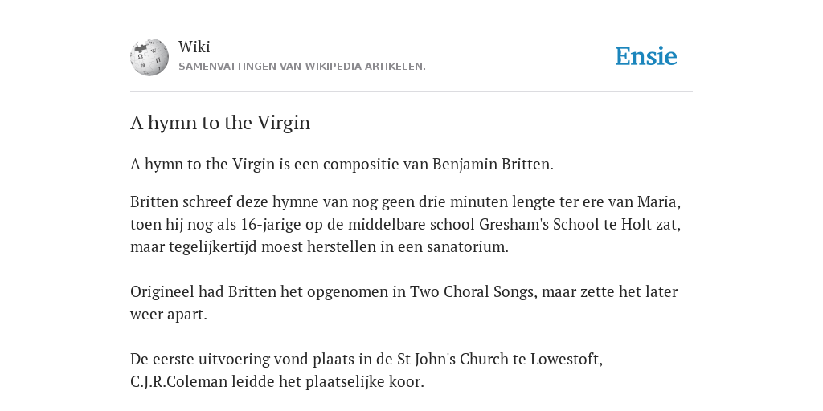Screen dimensions: 823x411
Task: Select the Wikipedia summaries subtitle
Action: click(x=302, y=67)
